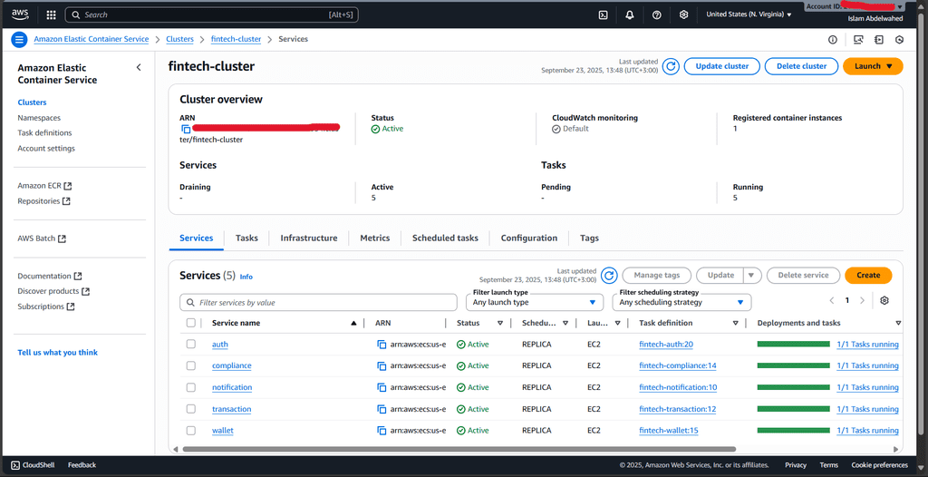Open the services grid menu icon
This screenshot has height=477, width=928.
click(x=51, y=15)
